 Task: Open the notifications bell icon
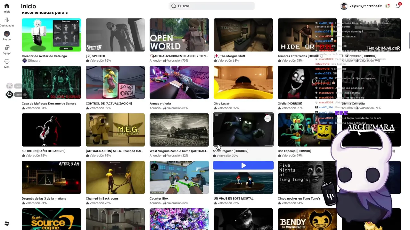click(x=398, y=6)
